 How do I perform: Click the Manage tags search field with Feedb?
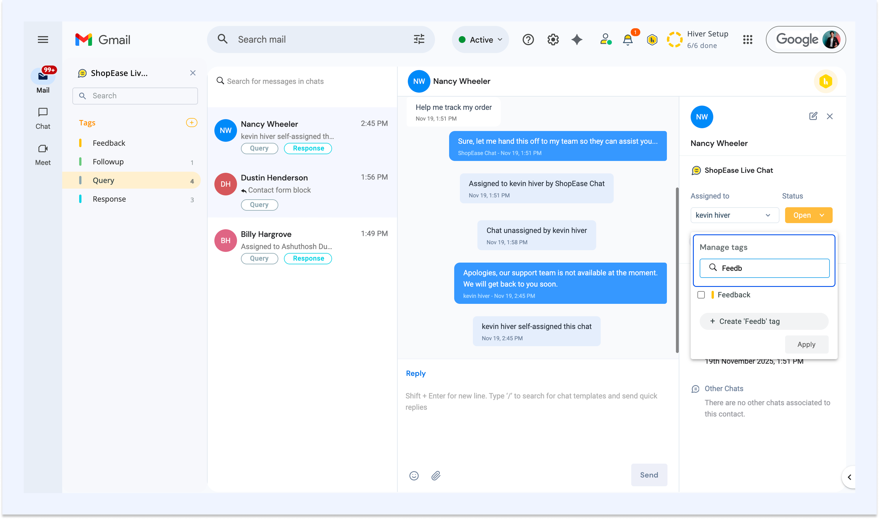[764, 268]
